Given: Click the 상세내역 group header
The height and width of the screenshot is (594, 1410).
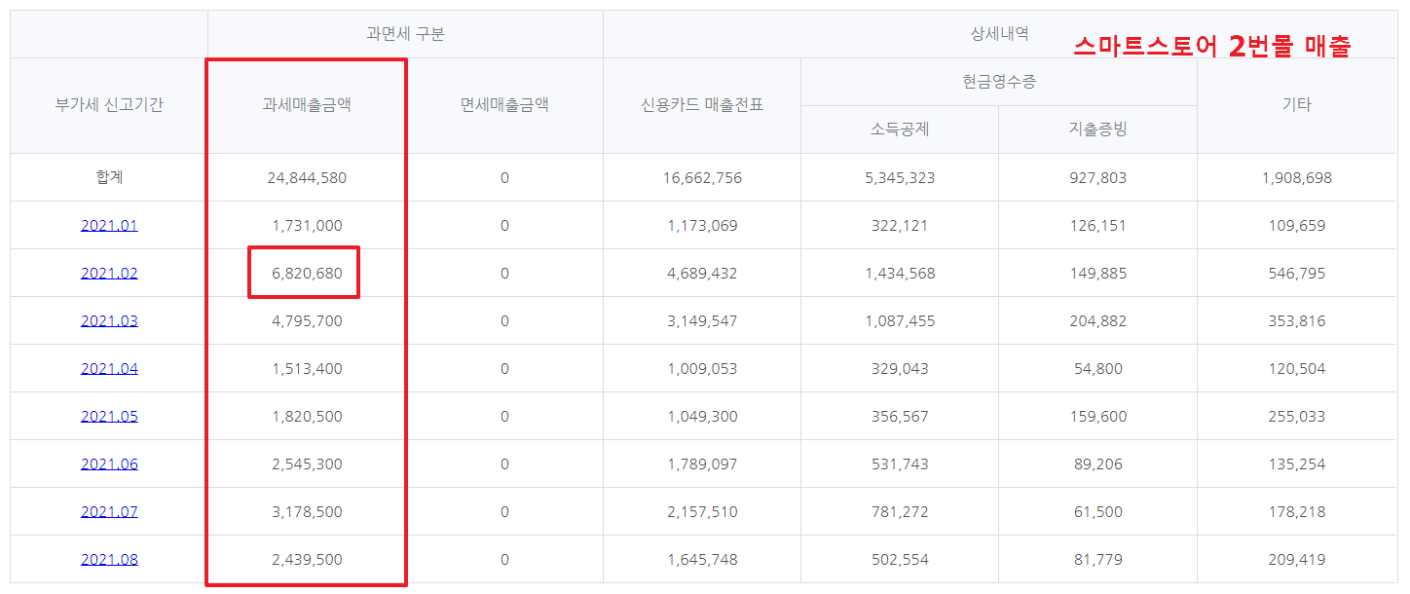Looking at the screenshot, I should 999,34.
